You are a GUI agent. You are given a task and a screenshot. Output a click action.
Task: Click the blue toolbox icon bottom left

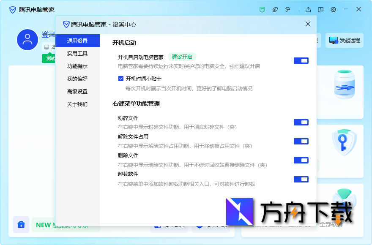tap(21, 225)
